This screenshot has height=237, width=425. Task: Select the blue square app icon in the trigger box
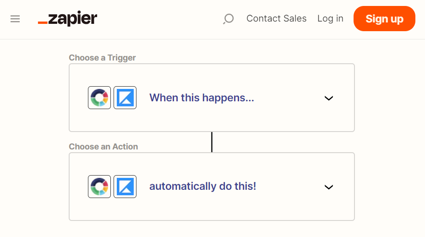point(125,98)
